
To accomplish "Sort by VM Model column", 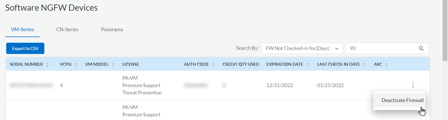I will [113, 65].
